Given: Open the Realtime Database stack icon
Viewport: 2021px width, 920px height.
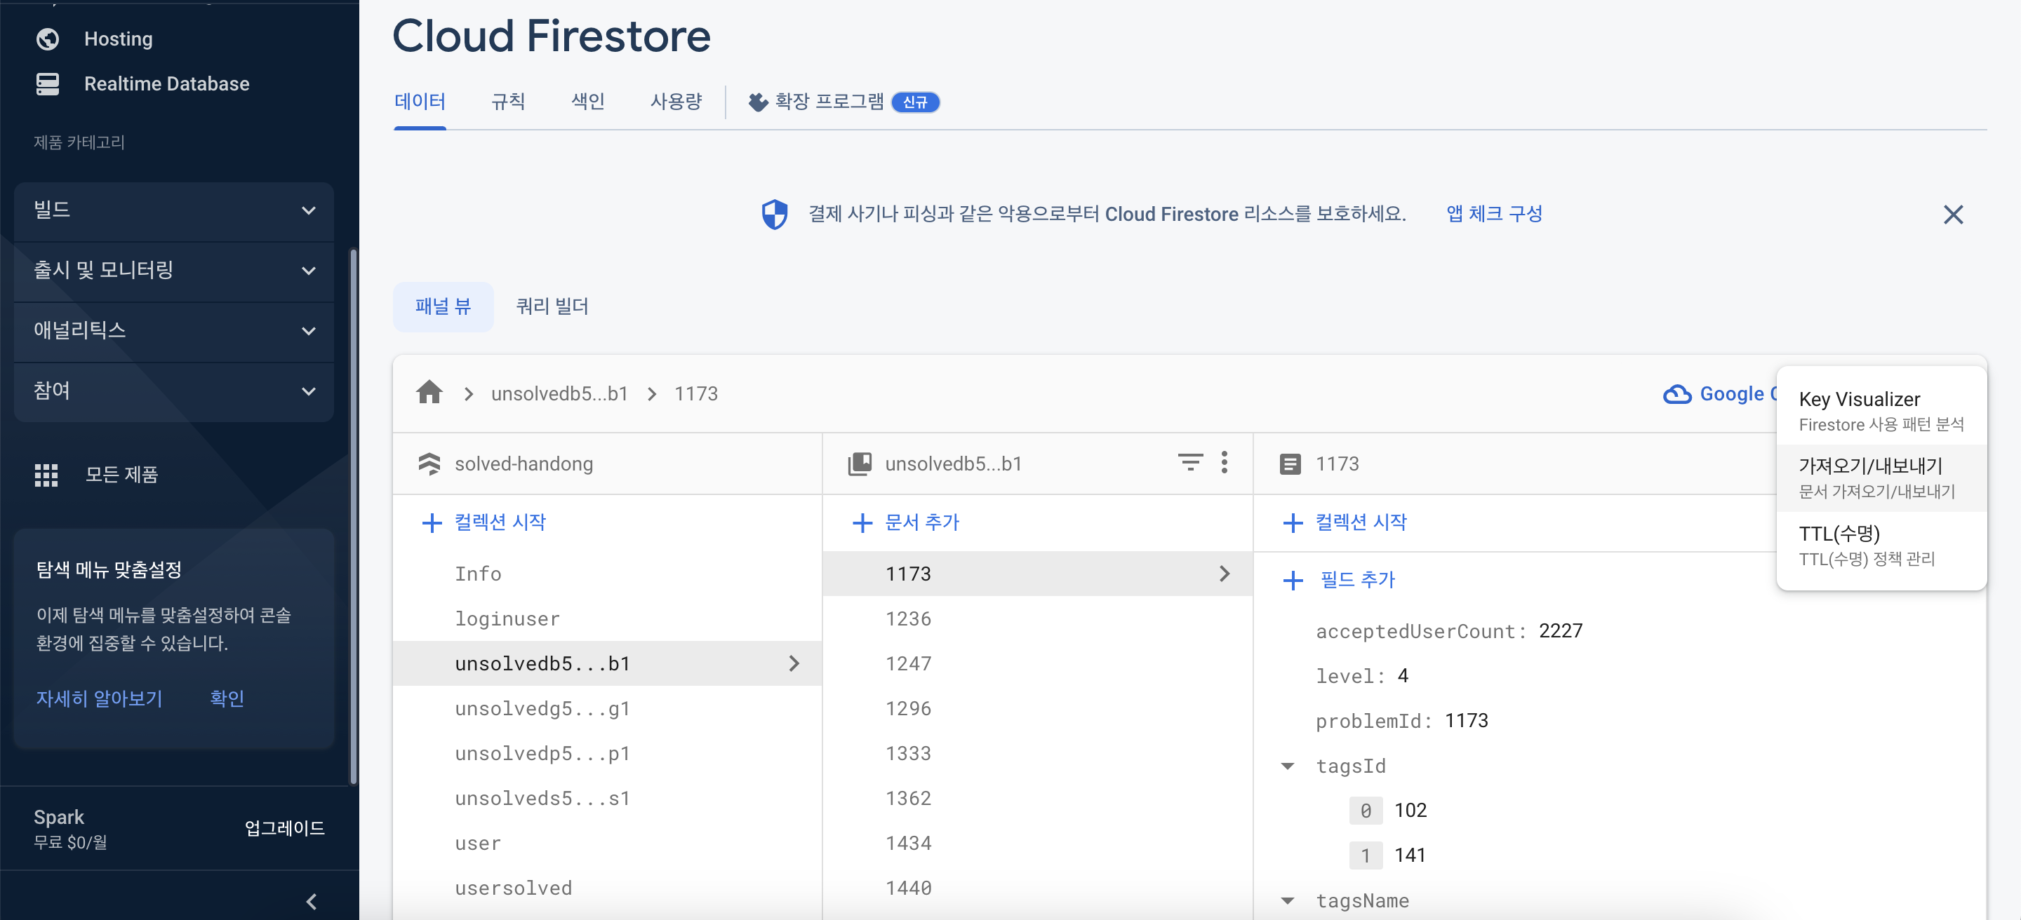Looking at the screenshot, I should (x=48, y=84).
